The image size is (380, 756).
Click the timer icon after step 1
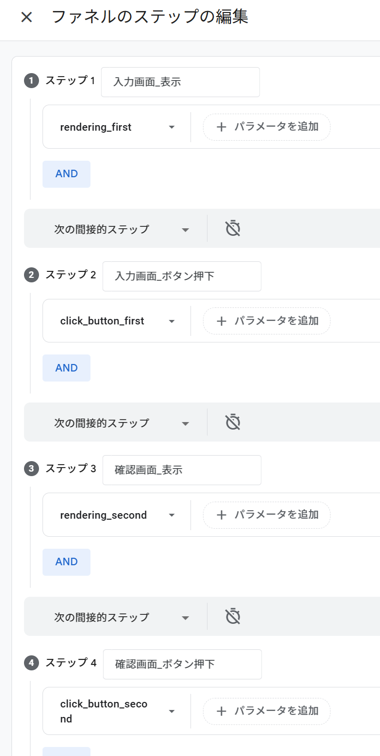tap(233, 229)
